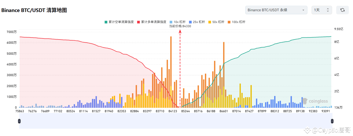Screen dimensions: 353x136
Task: Toggle the 25x 杠杆 legend entry
Action: [197, 22]
